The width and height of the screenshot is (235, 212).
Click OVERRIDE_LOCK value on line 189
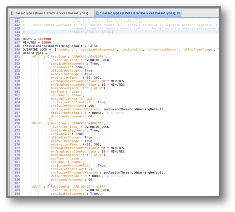click(97, 190)
